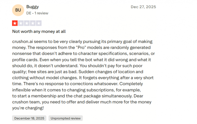View the reviewer's "1 review" count

coord(41,13)
